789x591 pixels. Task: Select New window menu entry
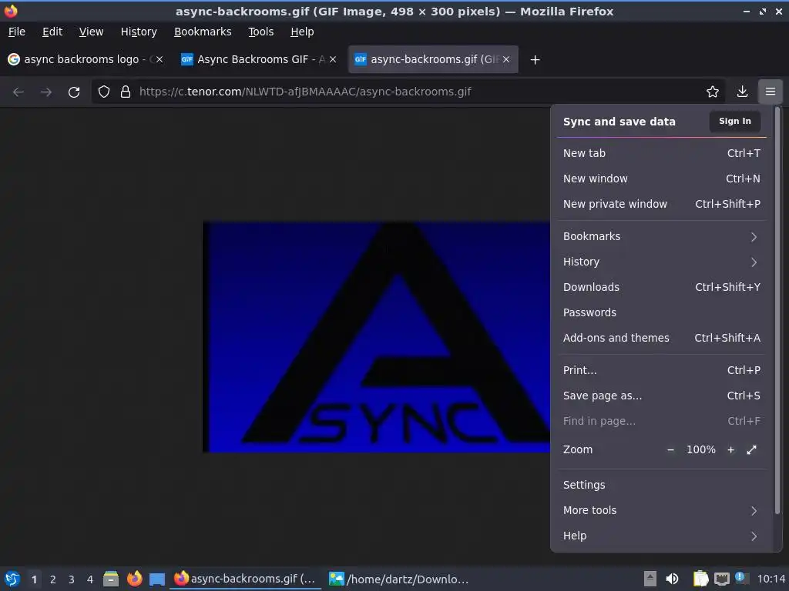(662, 179)
